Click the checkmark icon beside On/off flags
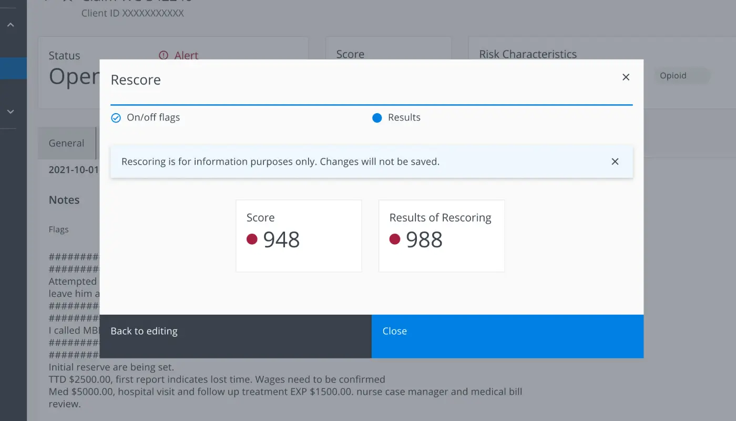The image size is (736, 421). coord(116,118)
